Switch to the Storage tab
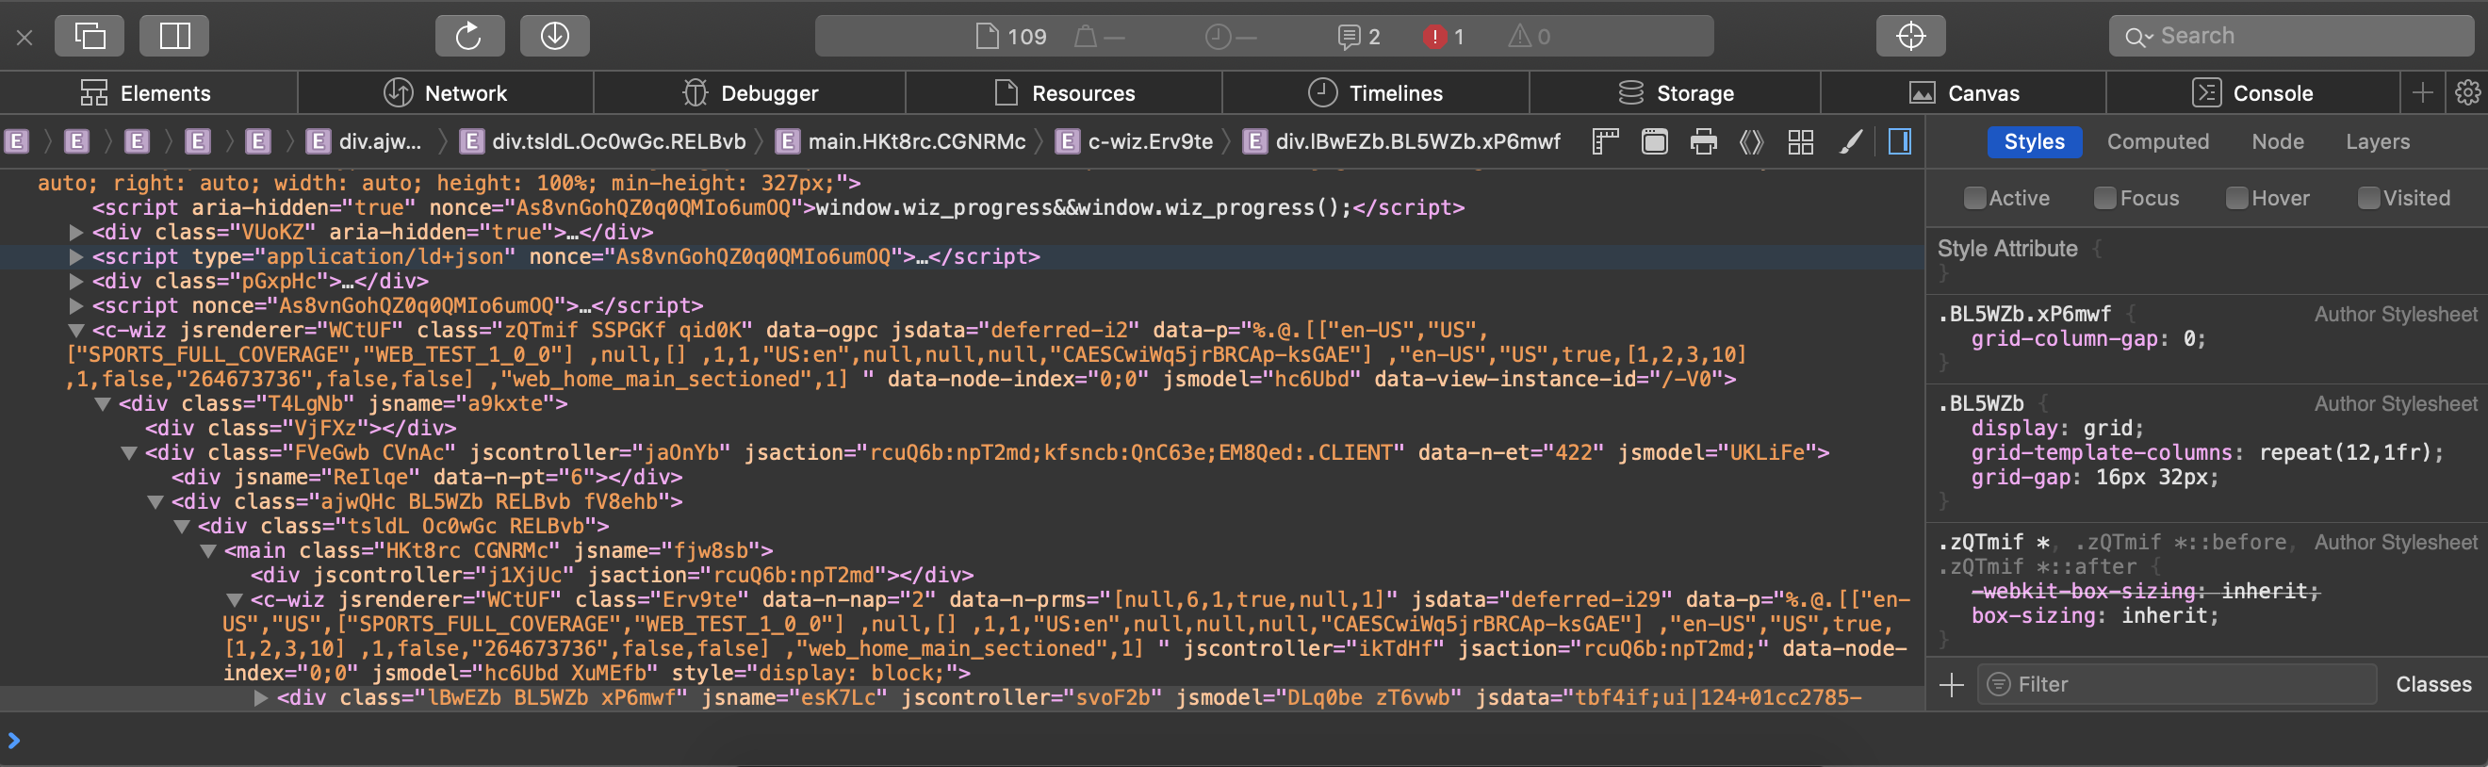The width and height of the screenshot is (2488, 767). [1675, 93]
